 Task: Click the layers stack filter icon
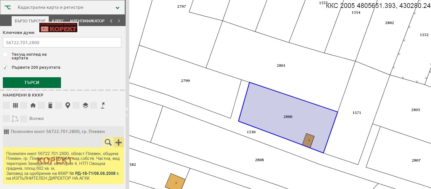[x=85, y=106]
